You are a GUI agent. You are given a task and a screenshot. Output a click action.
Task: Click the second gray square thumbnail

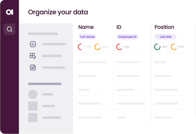33,117
